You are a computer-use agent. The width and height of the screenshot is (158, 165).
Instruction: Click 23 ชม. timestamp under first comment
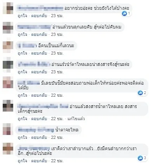tap(57, 16)
